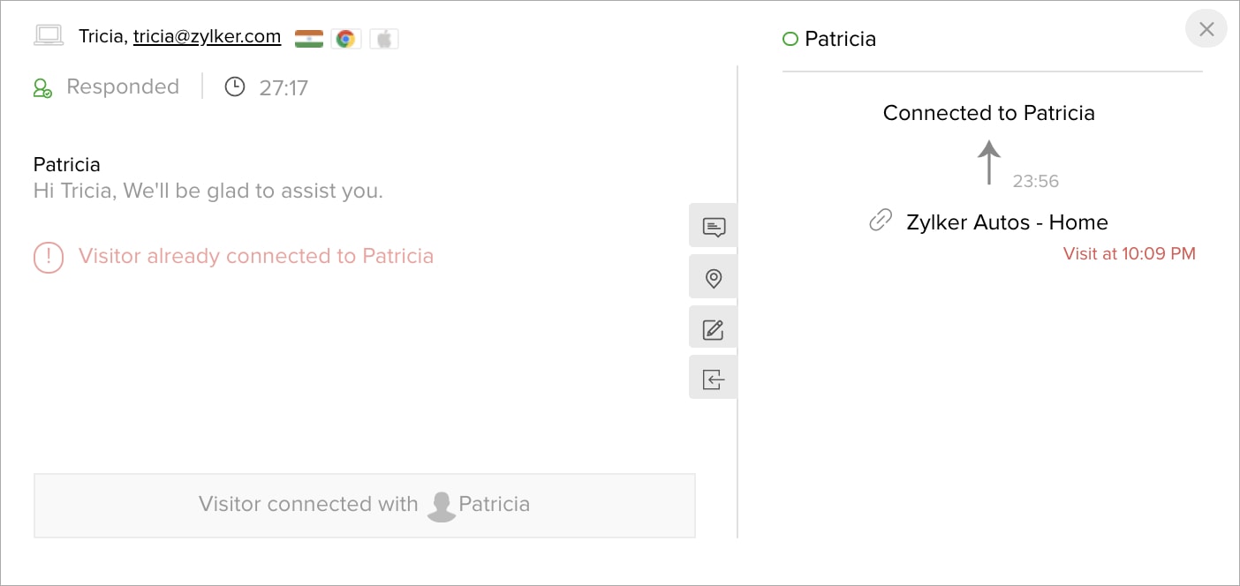This screenshot has width=1240, height=586.
Task: Click the Responded status icon
Action: tap(42, 87)
